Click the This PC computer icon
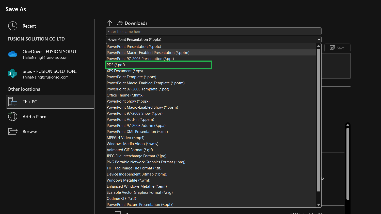 13,102
